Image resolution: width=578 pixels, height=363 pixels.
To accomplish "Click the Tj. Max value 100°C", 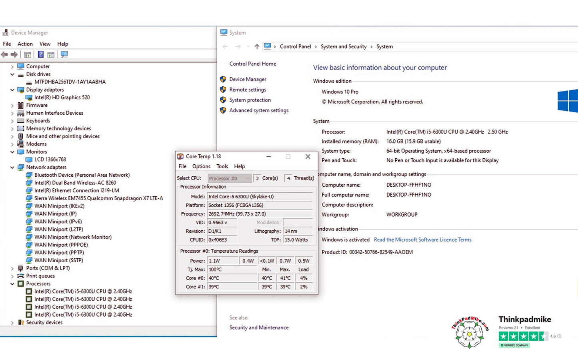I will click(232, 269).
